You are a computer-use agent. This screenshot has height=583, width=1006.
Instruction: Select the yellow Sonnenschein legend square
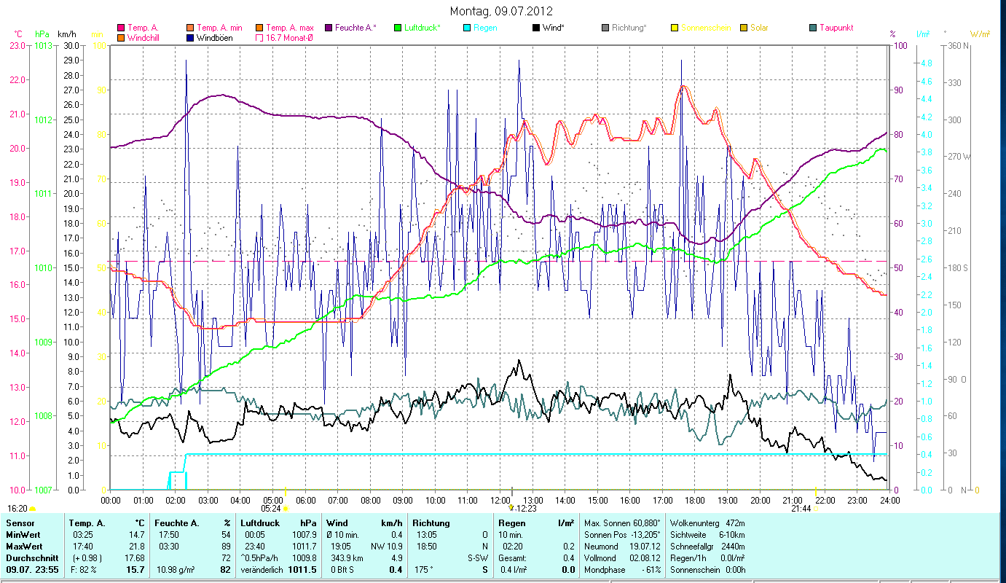click(675, 28)
